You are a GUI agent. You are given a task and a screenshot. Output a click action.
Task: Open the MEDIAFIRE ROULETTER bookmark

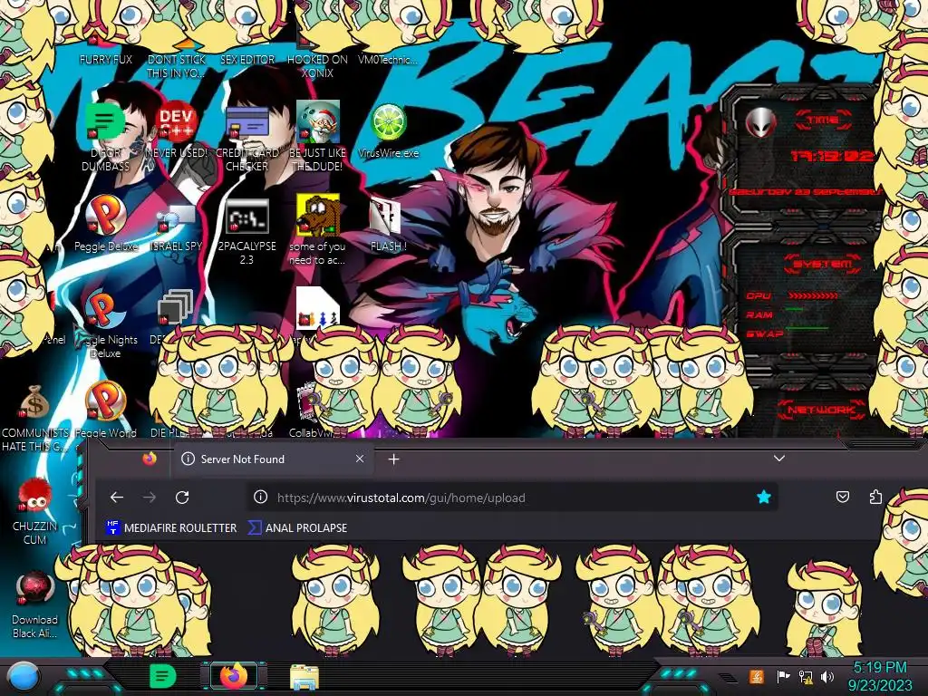(171, 528)
